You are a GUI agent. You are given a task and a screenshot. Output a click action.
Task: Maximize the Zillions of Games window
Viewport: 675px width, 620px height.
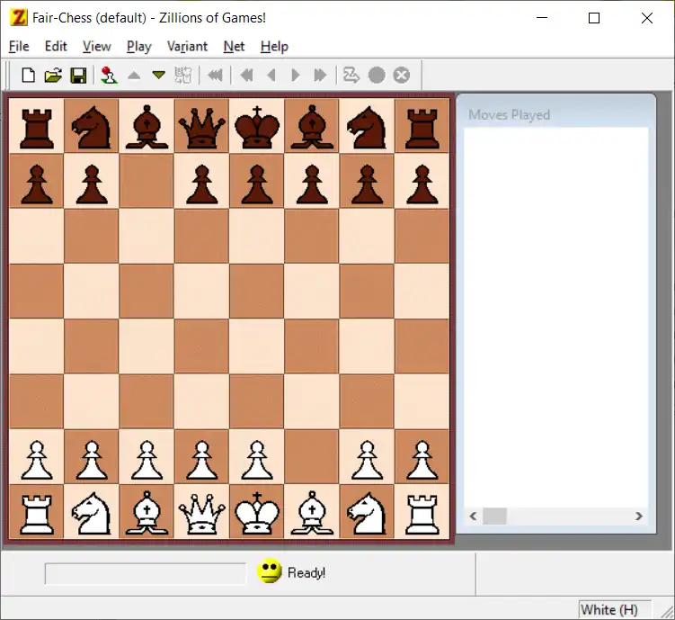594,18
